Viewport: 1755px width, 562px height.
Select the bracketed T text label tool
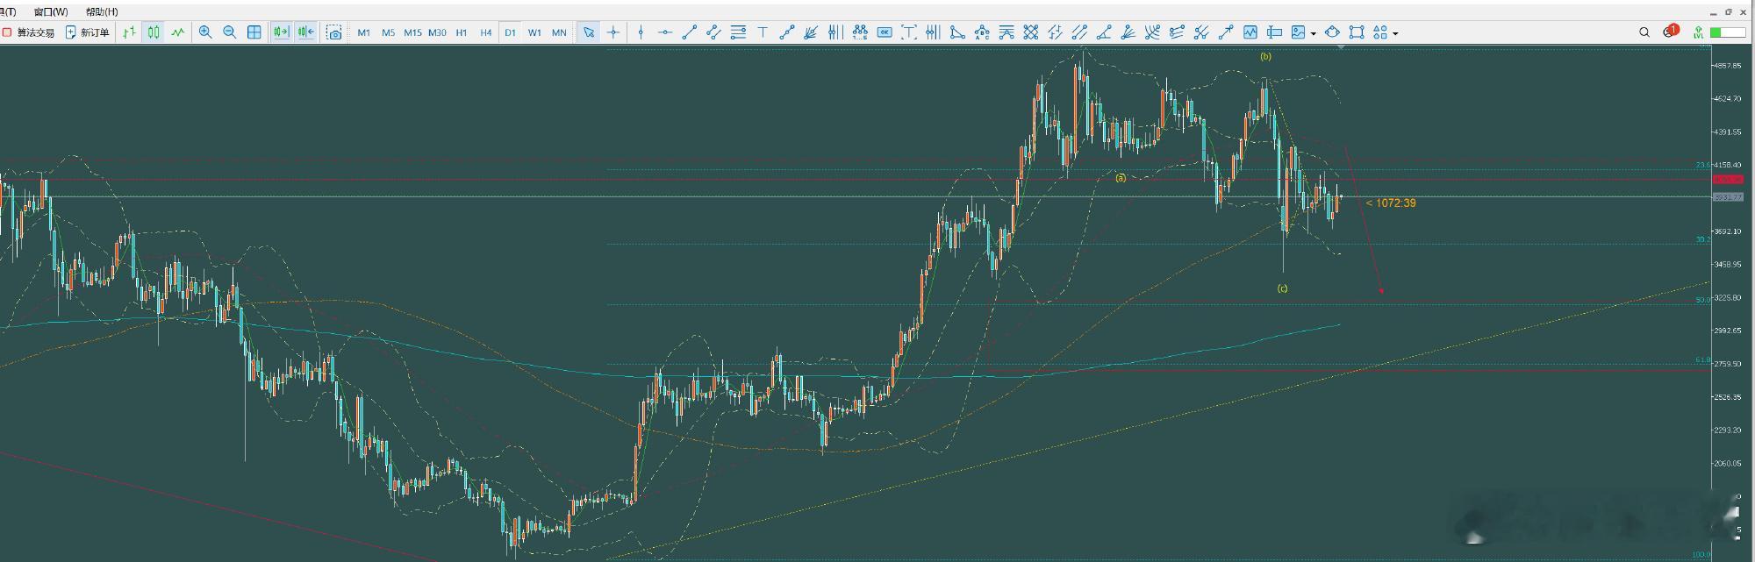pyautogui.click(x=909, y=32)
